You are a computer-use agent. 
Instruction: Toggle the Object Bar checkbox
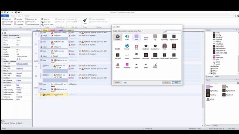[15, 24]
